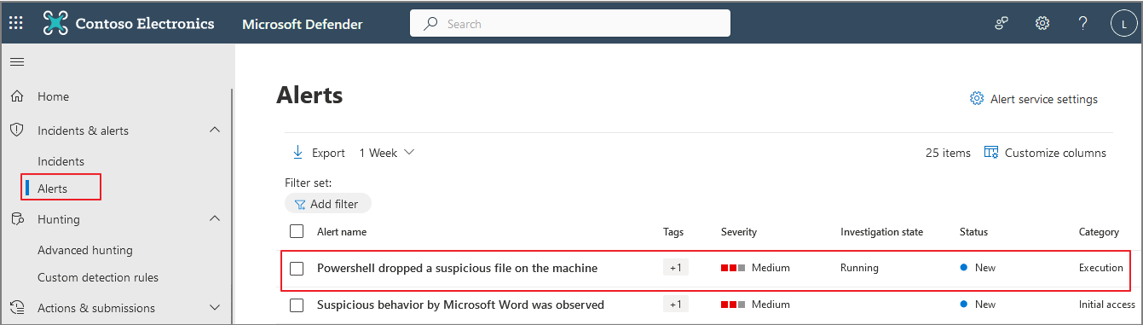Open the community connections icon in header
The image size is (1143, 325).
(x=1002, y=24)
